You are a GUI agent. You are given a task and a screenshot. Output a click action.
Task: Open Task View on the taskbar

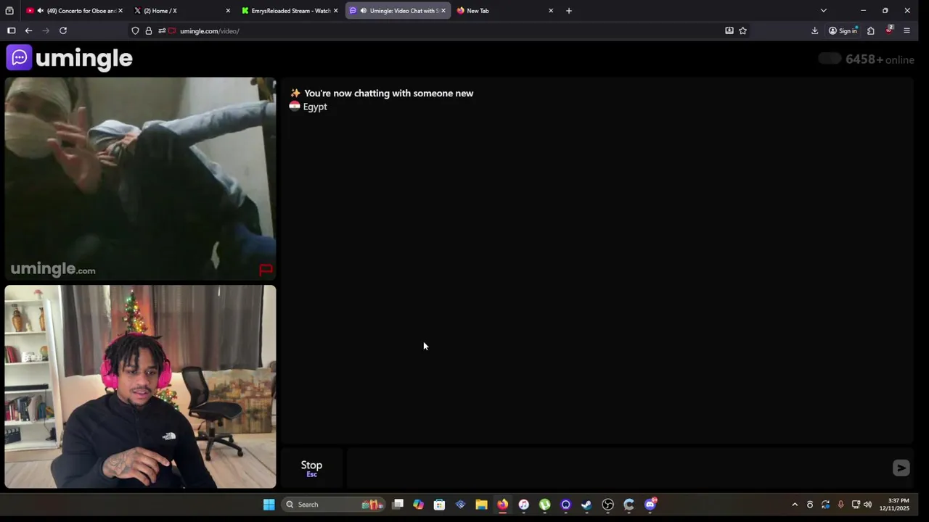click(398, 505)
